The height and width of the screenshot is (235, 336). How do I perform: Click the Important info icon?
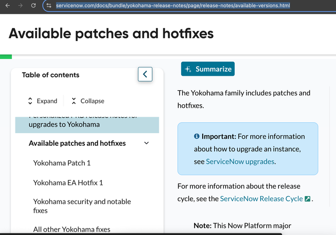(x=197, y=136)
